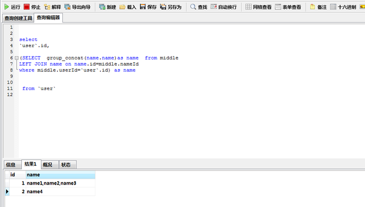
Task: Click the name column header
Action: (x=61, y=174)
